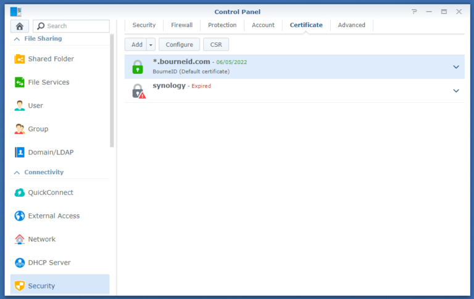Viewport: 474px width, 299px height.
Task: Open External Access globe icon
Action: [20, 216]
